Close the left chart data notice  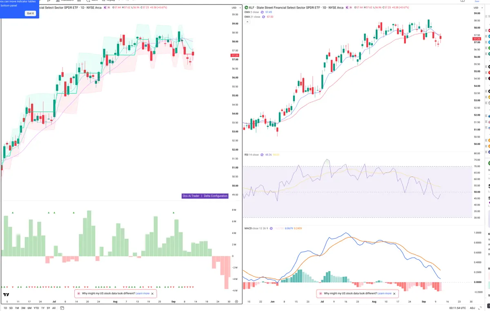point(153,293)
